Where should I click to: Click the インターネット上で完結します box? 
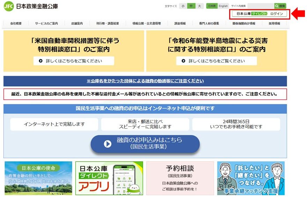pos(54,124)
